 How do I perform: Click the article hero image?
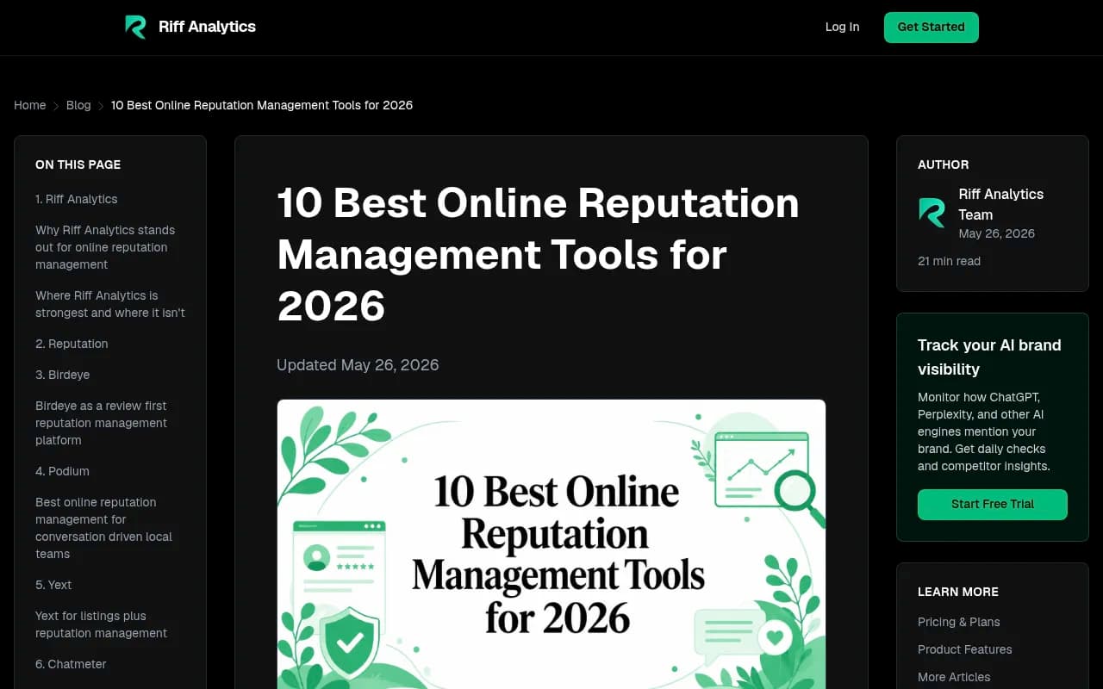[551, 544]
